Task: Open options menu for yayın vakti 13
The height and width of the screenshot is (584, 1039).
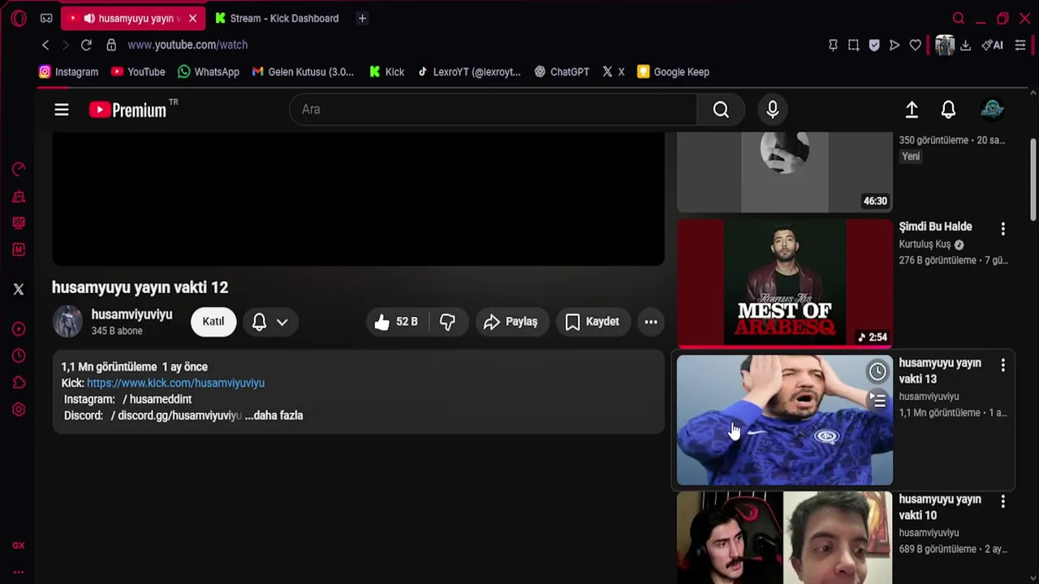Action: 1003,366
